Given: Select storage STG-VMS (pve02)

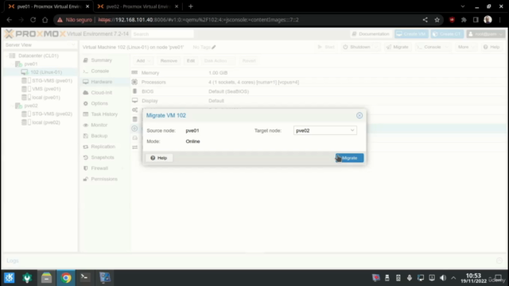Looking at the screenshot, I should point(52,114).
